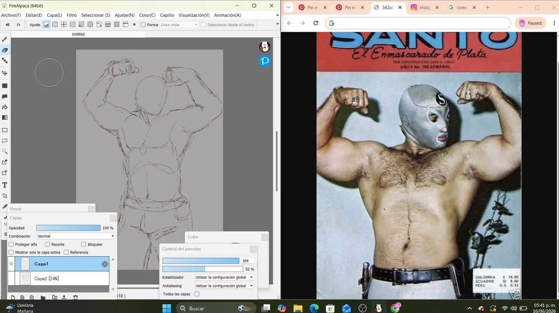Open the Editar(E) menu

[34, 15]
